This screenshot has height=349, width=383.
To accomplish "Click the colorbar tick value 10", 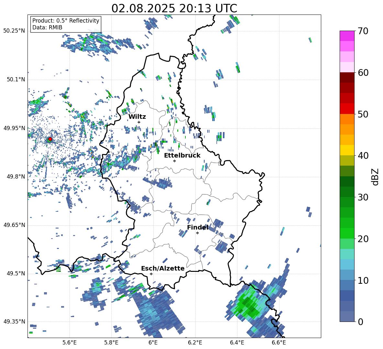I will click(363, 281).
